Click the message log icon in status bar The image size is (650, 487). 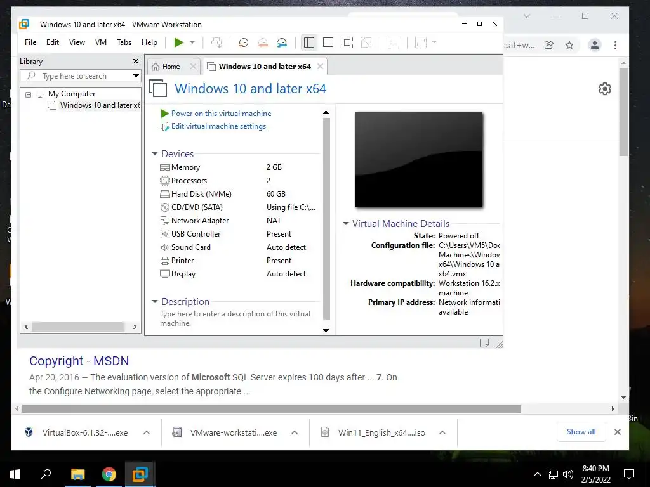pyautogui.click(x=484, y=343)
